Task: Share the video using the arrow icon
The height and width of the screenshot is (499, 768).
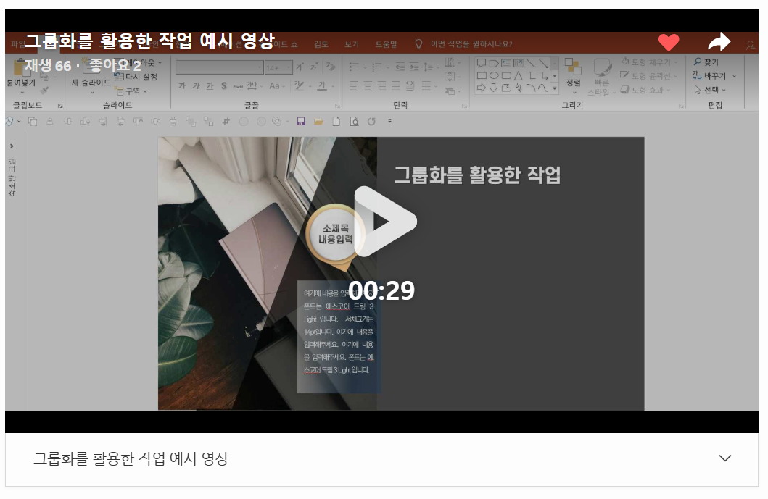Action: coord(719,42)
